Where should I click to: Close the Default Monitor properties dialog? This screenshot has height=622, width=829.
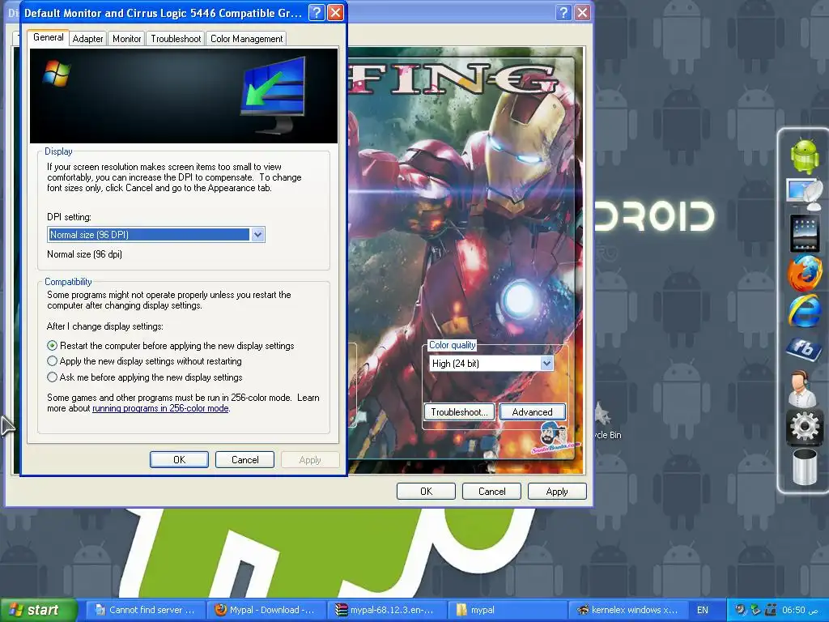tap(336, 13)
